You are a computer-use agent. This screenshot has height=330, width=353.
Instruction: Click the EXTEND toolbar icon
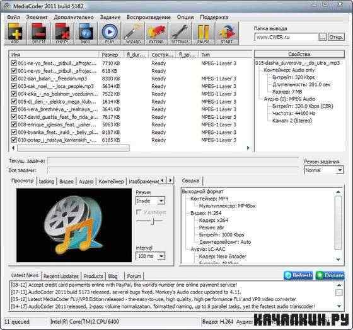click(x=156, y=33)
